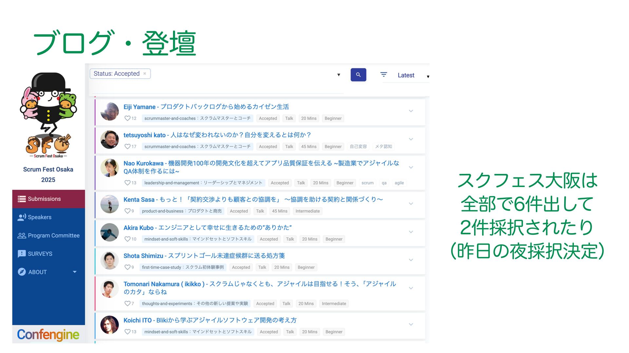Screen dimensions: 629x353
Task: Like the Kenta Sasa submission heart
Action: click(x=127, y=211)
